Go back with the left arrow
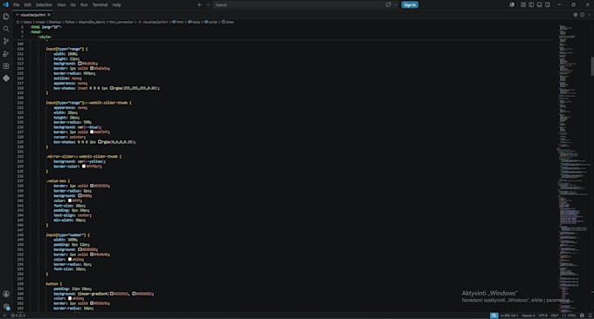This screenshot has height=319, width=594. point(200,5)
